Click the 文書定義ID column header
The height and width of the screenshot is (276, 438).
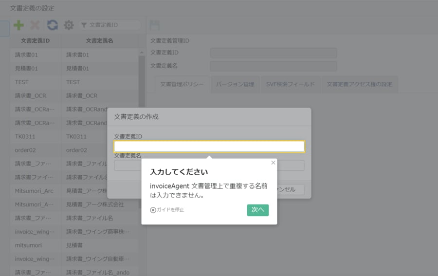tap(35, 41)
